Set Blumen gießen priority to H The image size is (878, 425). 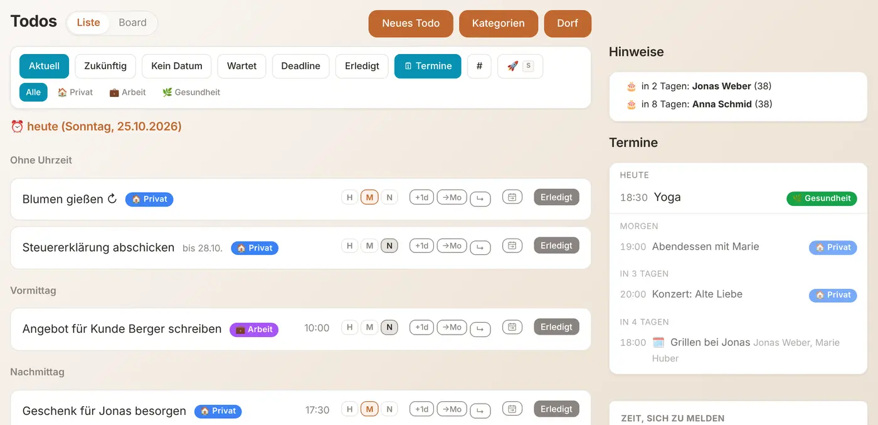[x=350, y=197]
